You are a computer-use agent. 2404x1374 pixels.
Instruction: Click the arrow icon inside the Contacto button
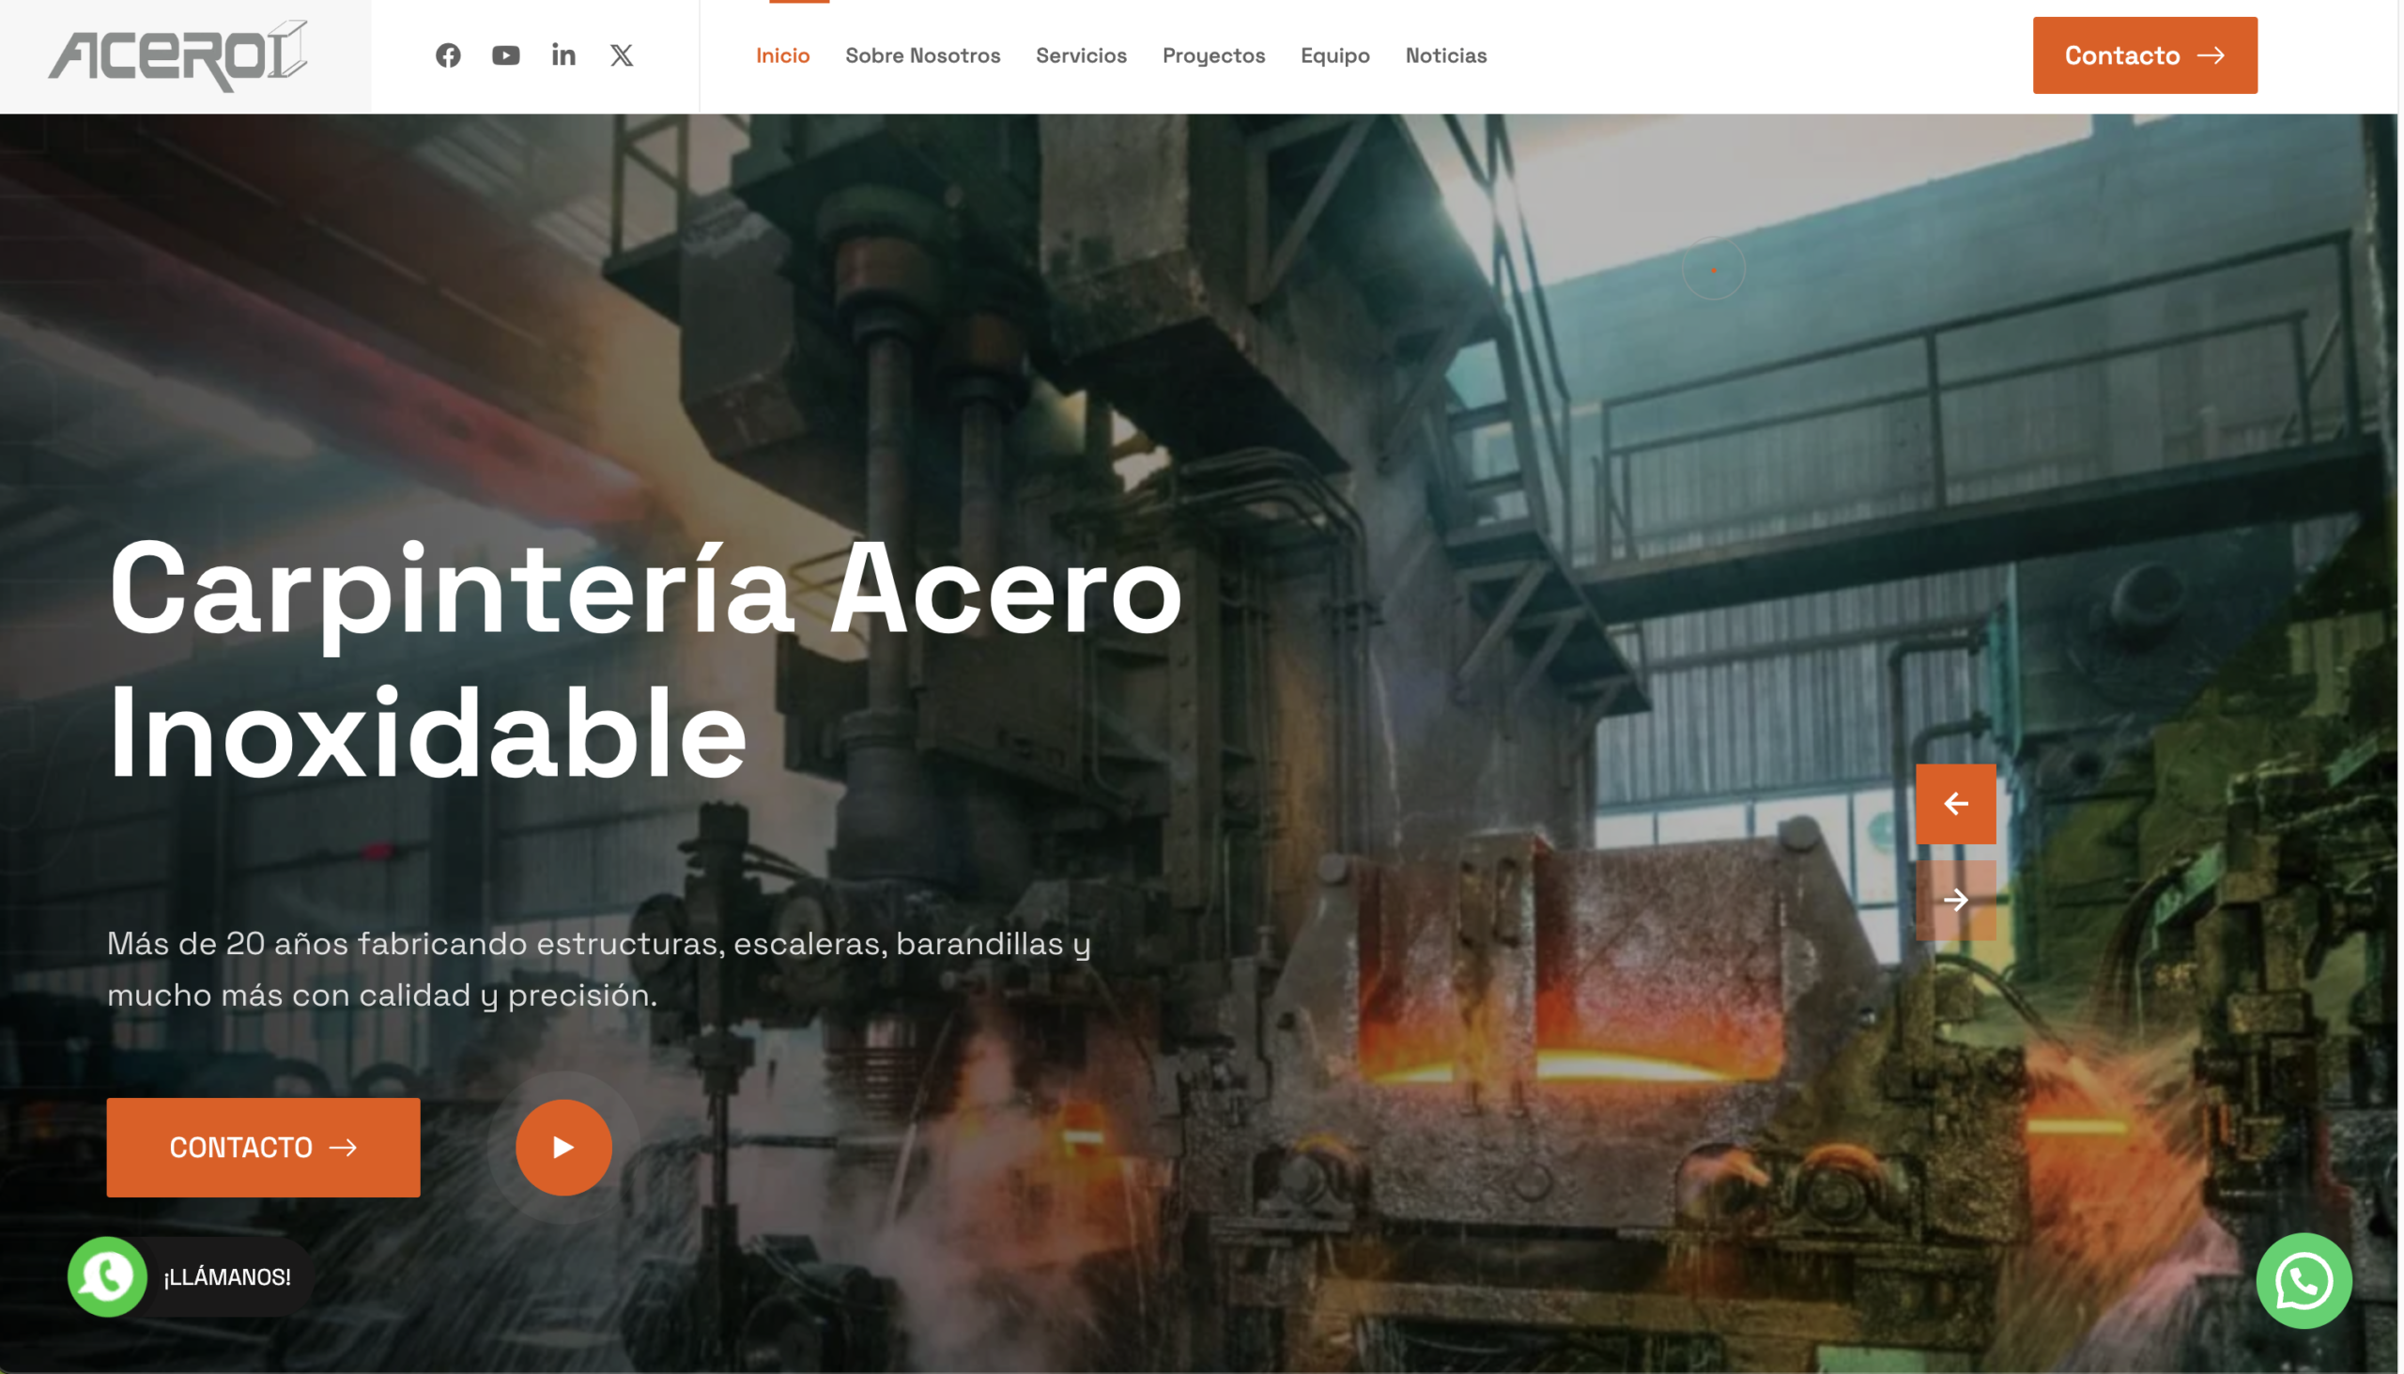click(2214, 55)
